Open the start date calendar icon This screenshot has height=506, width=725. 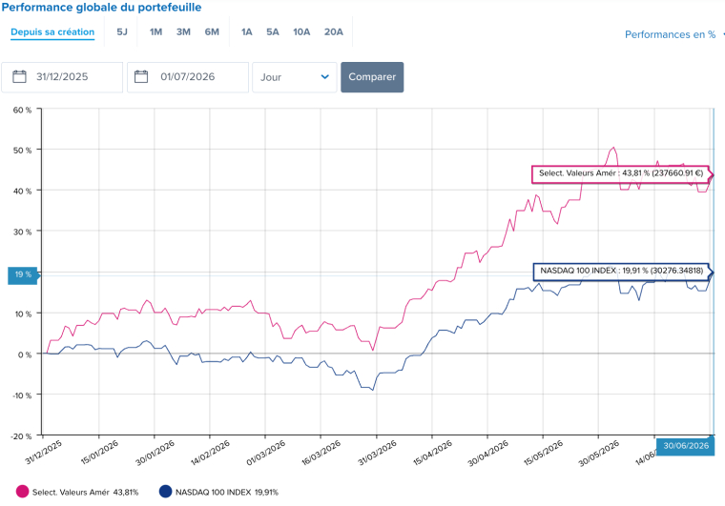[x=19, y=76]
